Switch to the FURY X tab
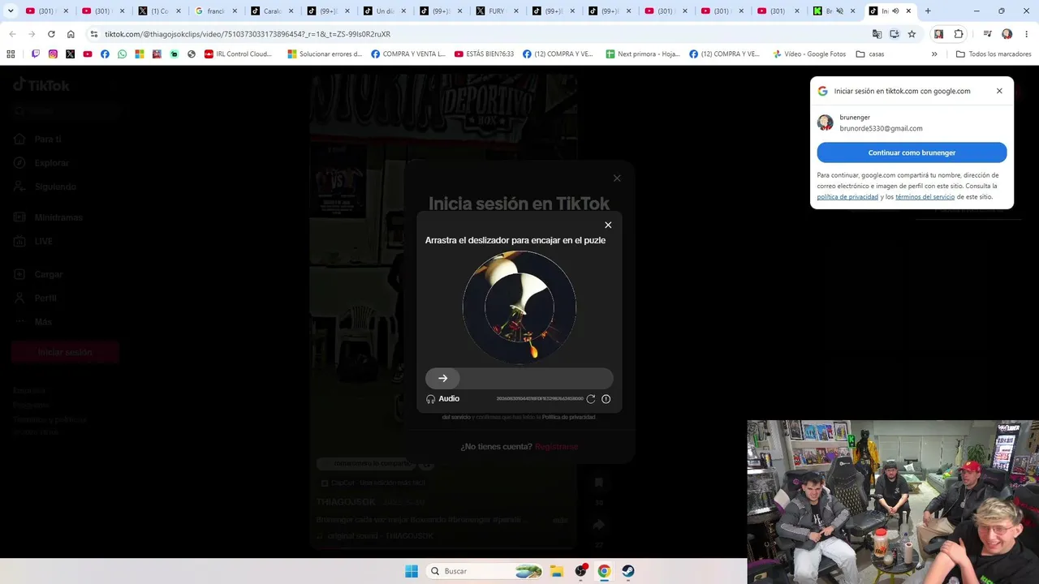The height and width of the screenshot is (584, 1039). coord(491,11)
